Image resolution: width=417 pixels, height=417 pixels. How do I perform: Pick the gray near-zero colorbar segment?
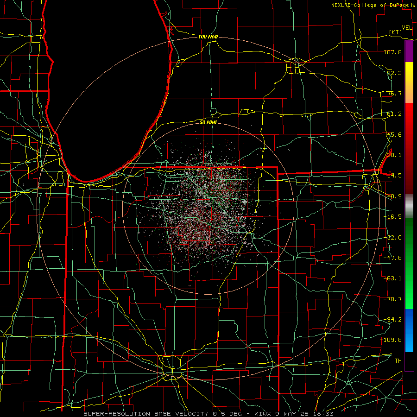409,206
